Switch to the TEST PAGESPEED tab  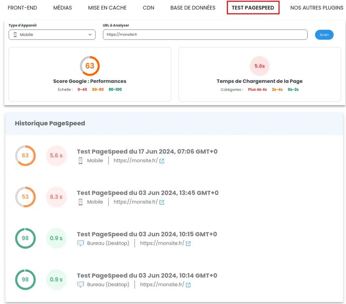click(253, 7)
